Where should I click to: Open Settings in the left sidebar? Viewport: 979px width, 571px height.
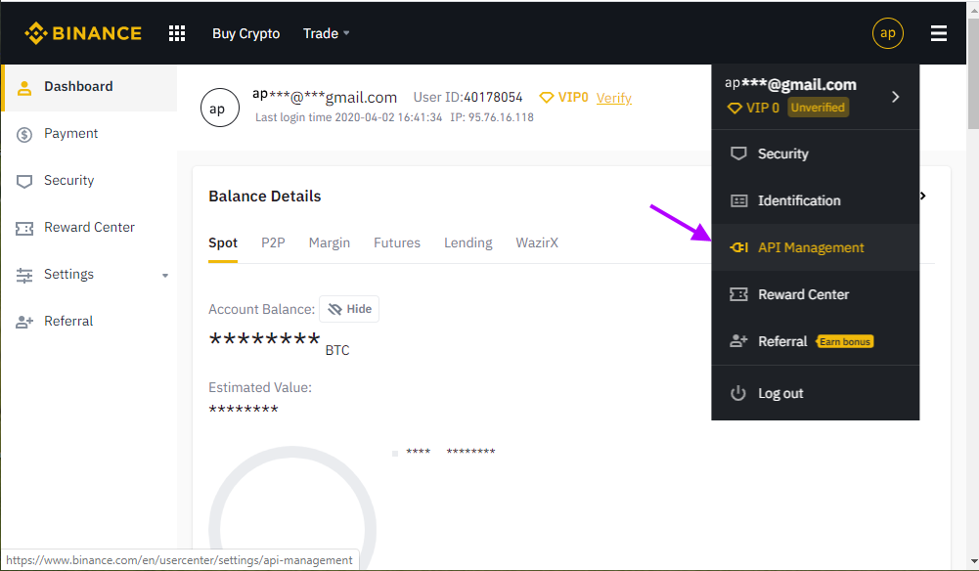(89, 275)
